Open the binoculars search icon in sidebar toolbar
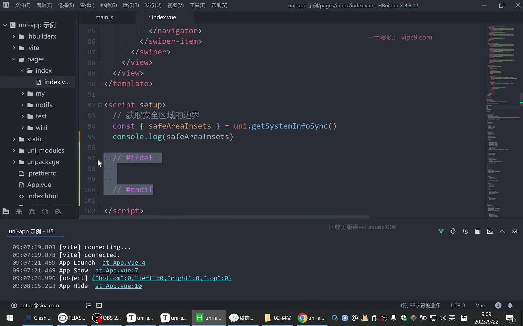 19,212
